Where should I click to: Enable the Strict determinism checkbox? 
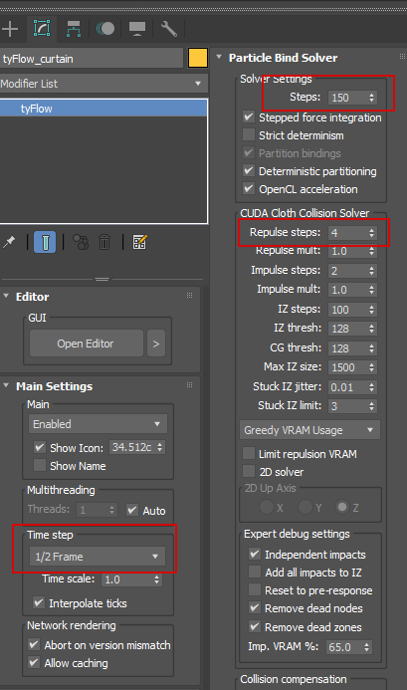249,134
